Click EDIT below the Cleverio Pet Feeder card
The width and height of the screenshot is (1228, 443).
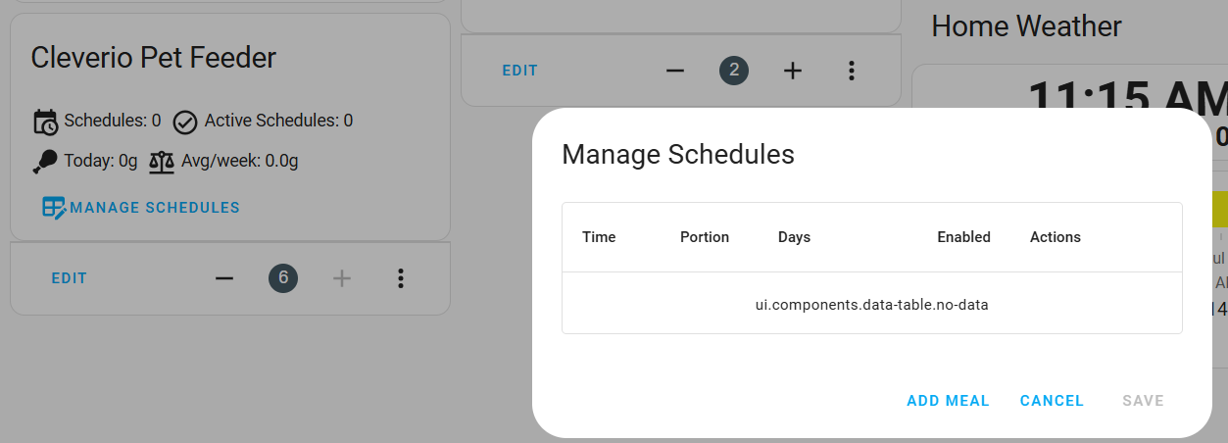click(70, 278)
